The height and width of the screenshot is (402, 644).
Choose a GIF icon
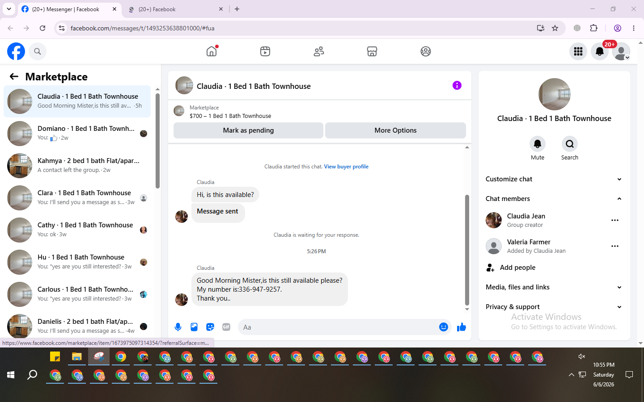(x=226, y=327)
